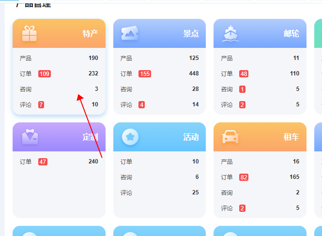The width and height of the screenshot is (322, 236).
Task: Click red badge 47 in 定制 orders
Action: click(x=43, y=162)
